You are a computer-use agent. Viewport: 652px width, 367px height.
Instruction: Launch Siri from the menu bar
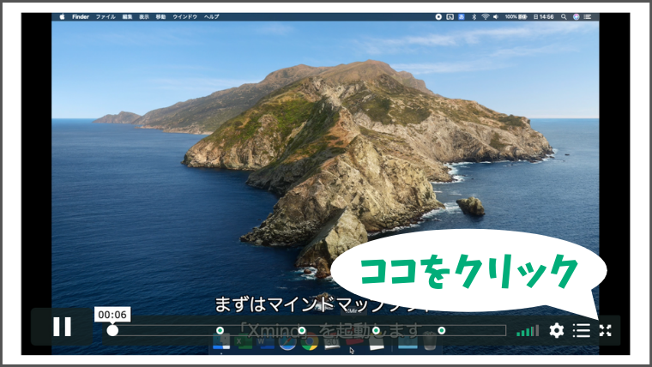tap(576, 16)
